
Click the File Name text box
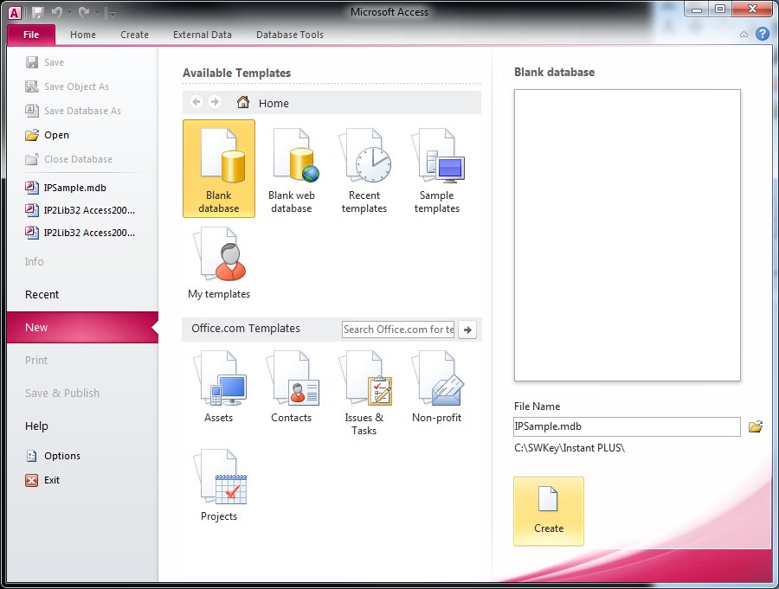[627, 426]
